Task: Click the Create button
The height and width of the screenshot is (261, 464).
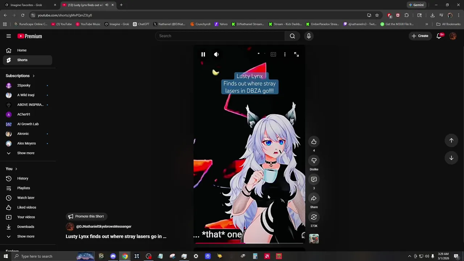Action: point(420,36)
